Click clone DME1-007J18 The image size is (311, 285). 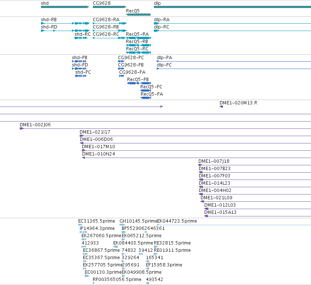tap(214, 161)
